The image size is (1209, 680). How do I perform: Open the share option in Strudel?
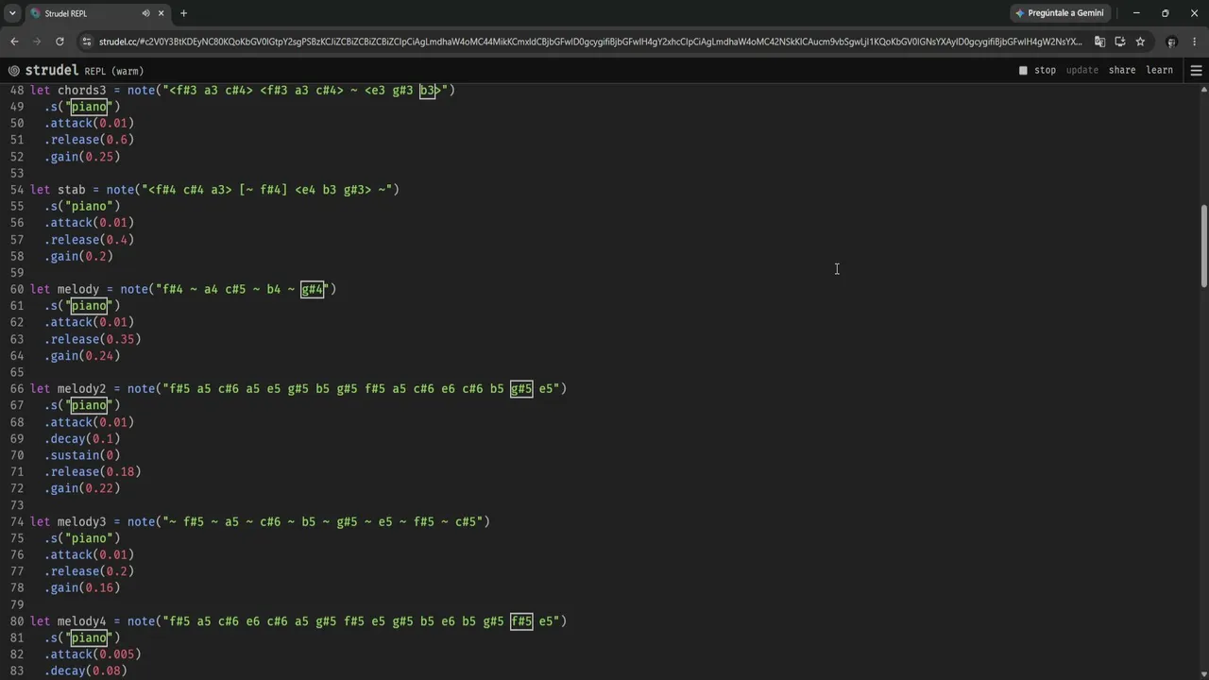coord(1122,70)
